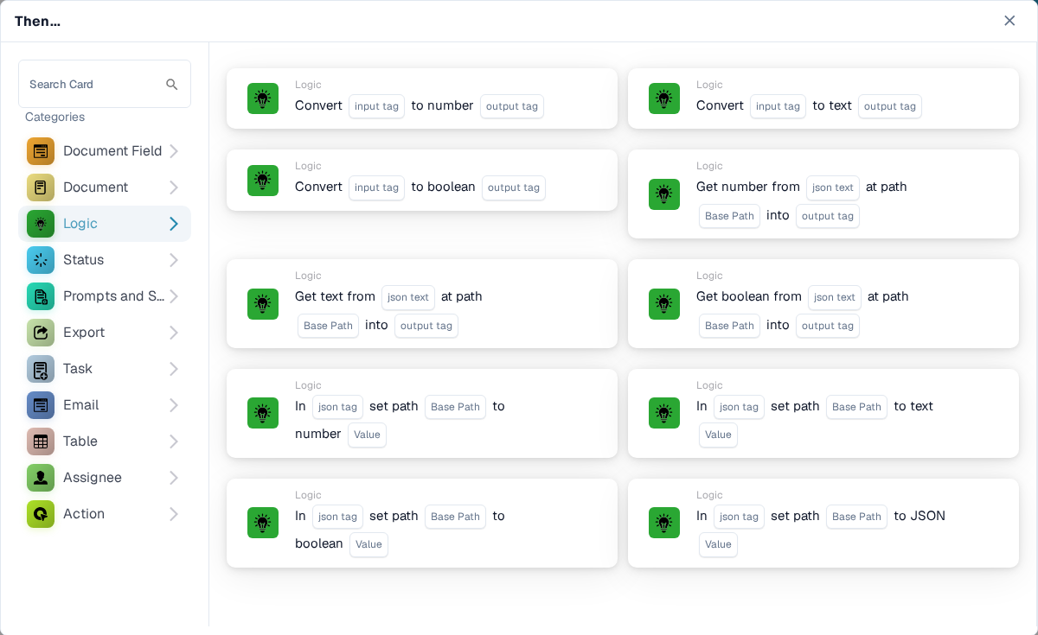Choose the Export category icon
1038x635 pixels.
tap(41, 333)
